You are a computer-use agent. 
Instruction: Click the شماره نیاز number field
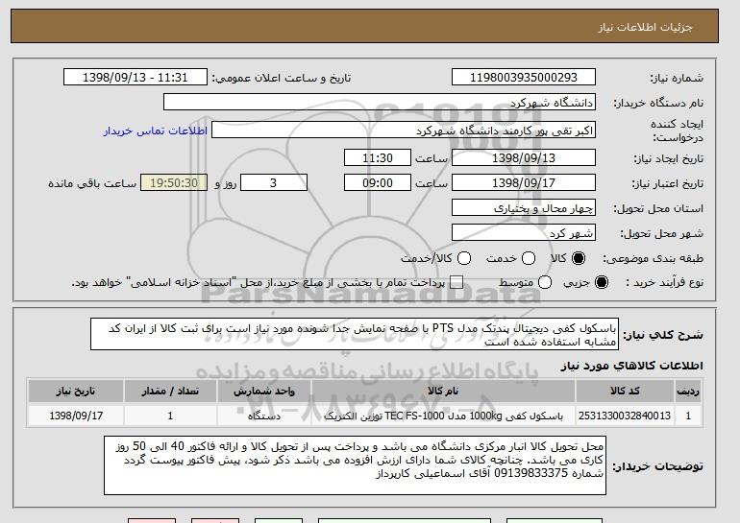524,78
